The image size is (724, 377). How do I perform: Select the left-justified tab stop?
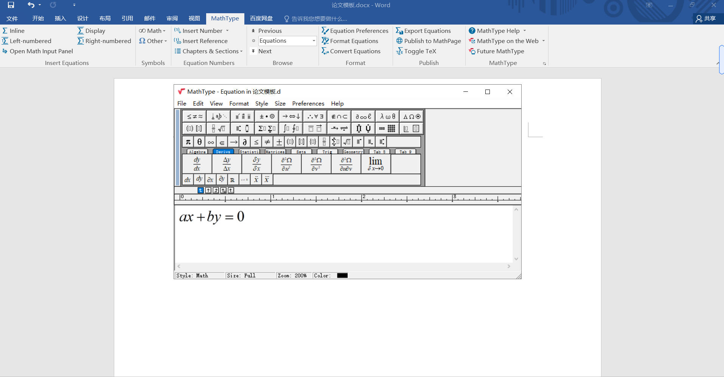click(x=200, y=190)
